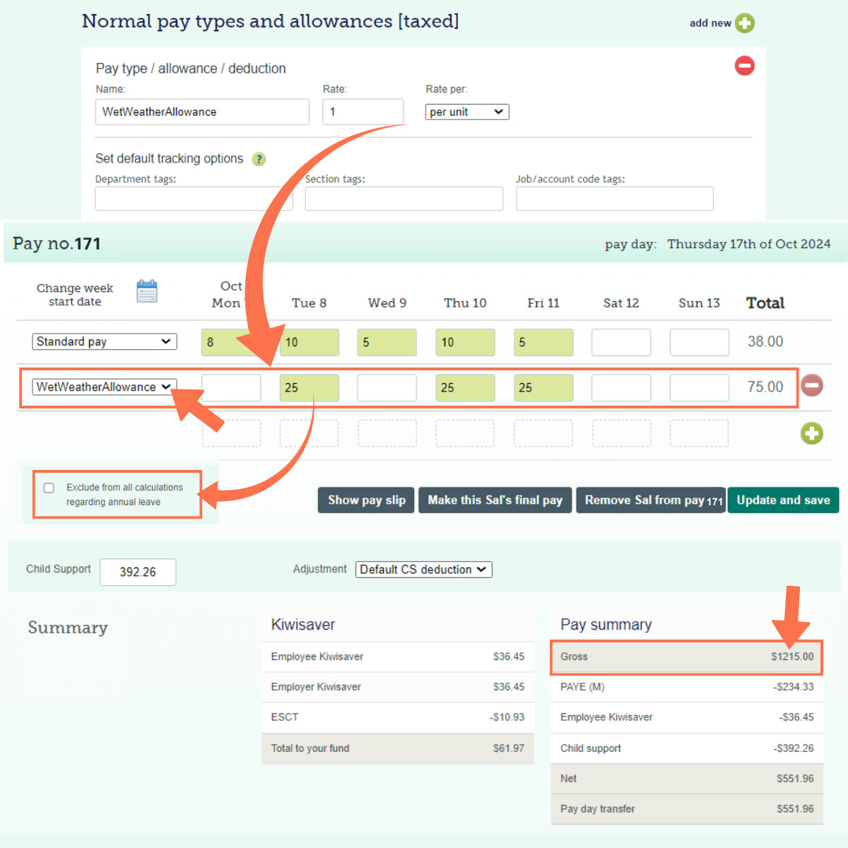848x848 pixels.
Task: Edit the Child Support amount field
Action: [138, 572]
